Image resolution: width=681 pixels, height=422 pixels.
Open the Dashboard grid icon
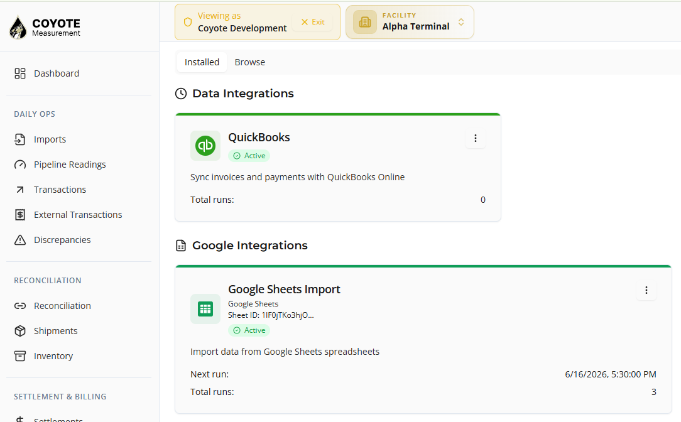click(20, 73)
